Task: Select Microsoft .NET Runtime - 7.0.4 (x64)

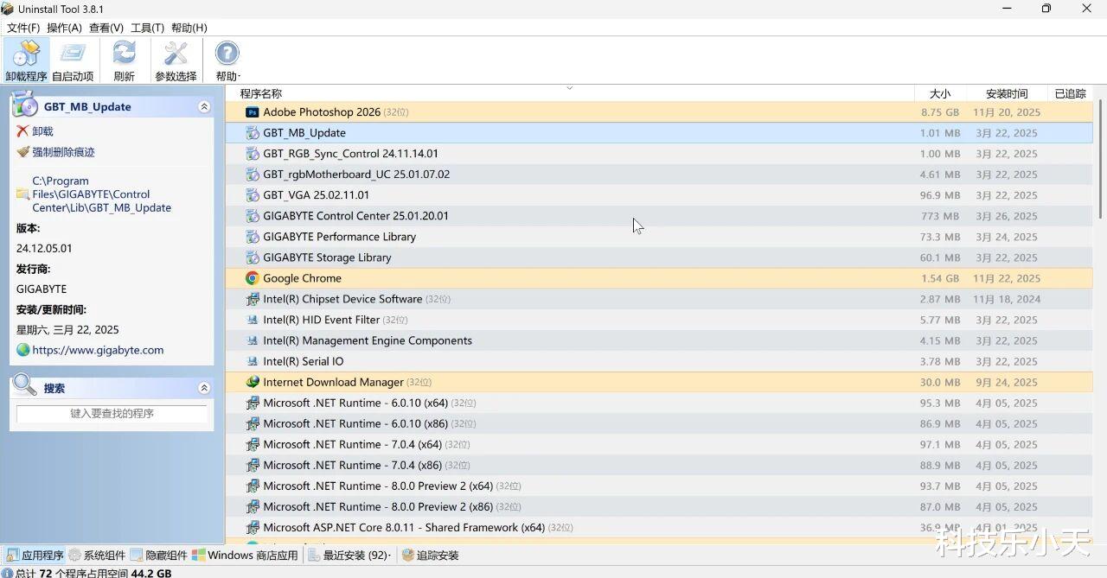Action: (x=659, y=444)
